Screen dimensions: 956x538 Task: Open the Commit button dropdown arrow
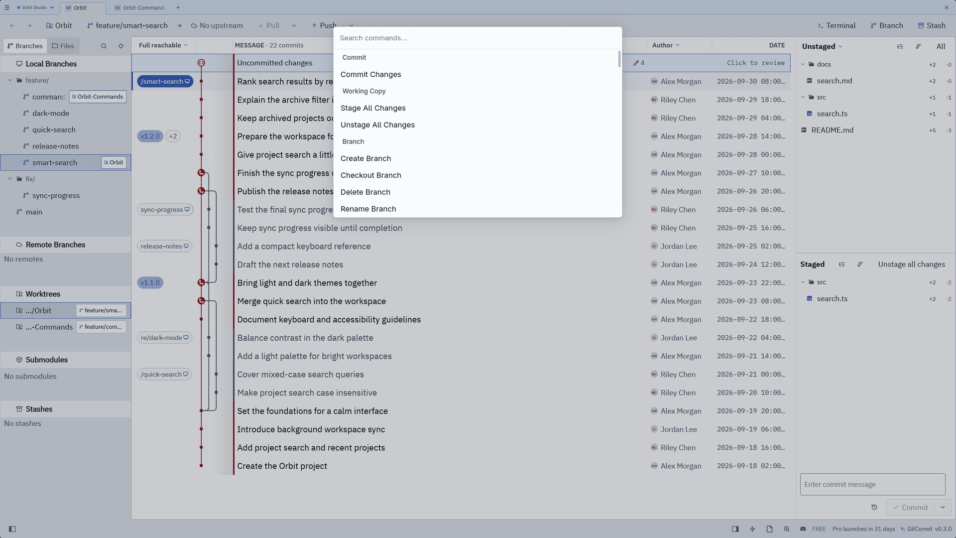943,507
